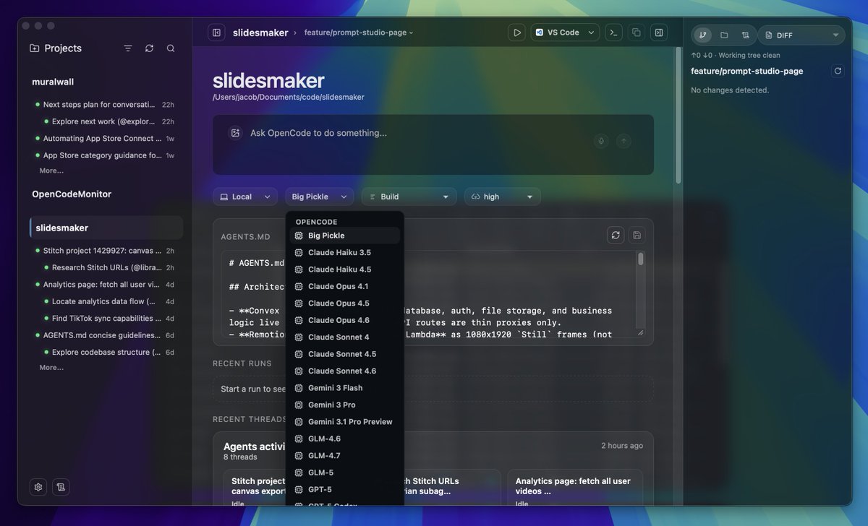Attach an image to the prompt
Screen dimensions: 868x526
coord(235,133)
